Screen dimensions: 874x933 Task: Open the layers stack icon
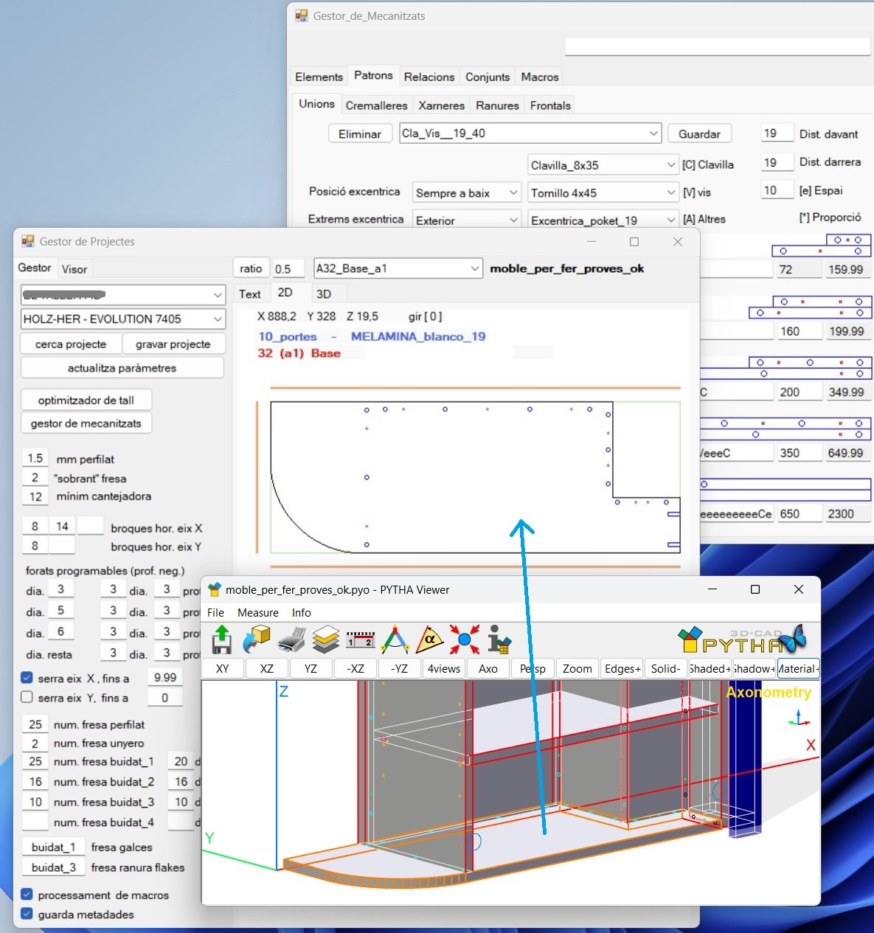(x=325, y=639)
